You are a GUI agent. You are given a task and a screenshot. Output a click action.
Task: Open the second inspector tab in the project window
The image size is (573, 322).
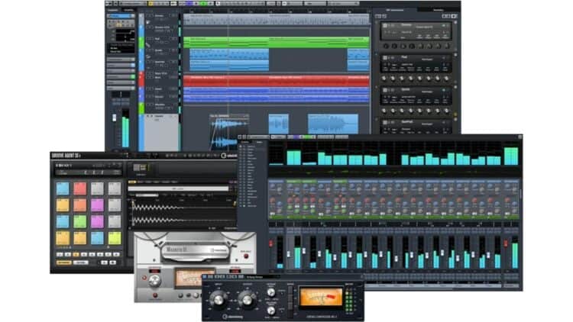click(x=128, y=10)
